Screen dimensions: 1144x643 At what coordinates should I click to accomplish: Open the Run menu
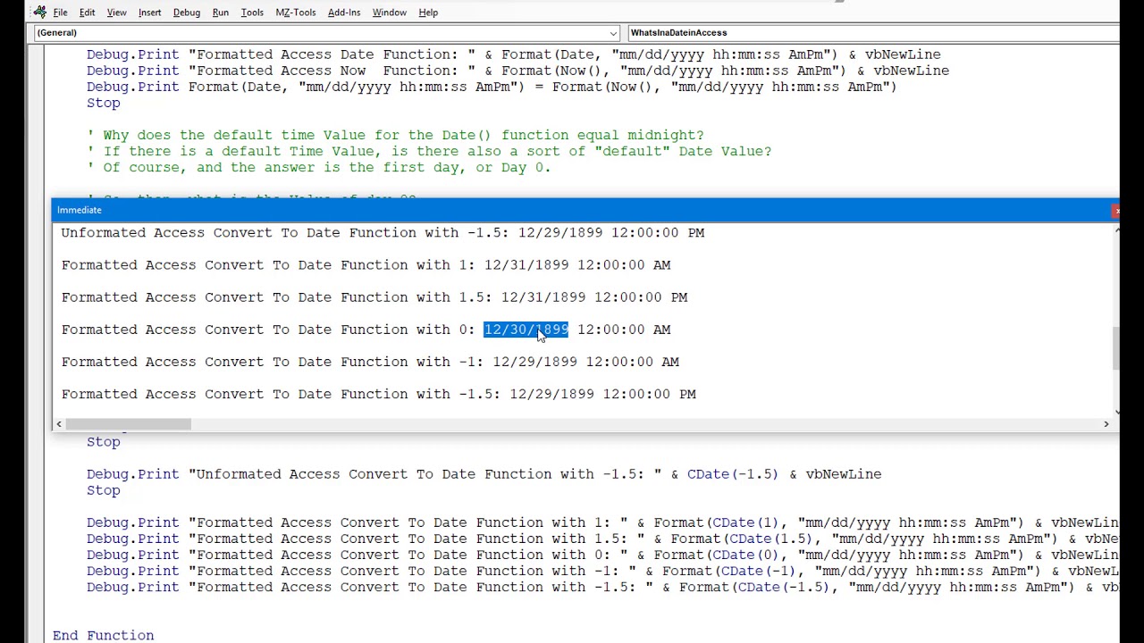pos(221,13)
